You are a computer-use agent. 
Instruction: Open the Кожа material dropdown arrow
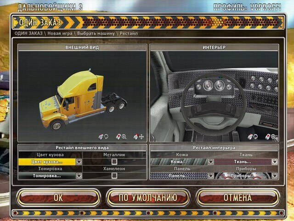pyautogui.click(x=210, y=162)
